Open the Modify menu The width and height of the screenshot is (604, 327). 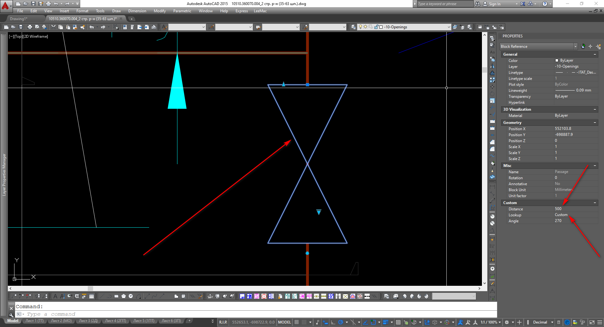(160, 11)
